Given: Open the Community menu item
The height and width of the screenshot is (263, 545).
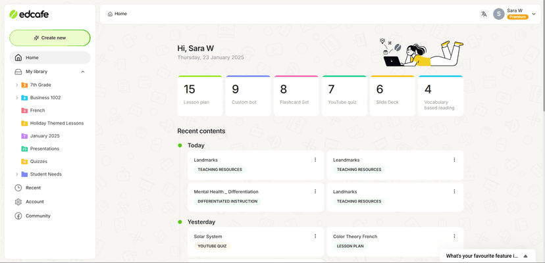Looking at the screenshot, I should 38,216.
